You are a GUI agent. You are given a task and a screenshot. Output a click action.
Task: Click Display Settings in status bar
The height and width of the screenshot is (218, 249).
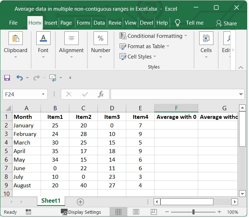click(x=81, y=212)
